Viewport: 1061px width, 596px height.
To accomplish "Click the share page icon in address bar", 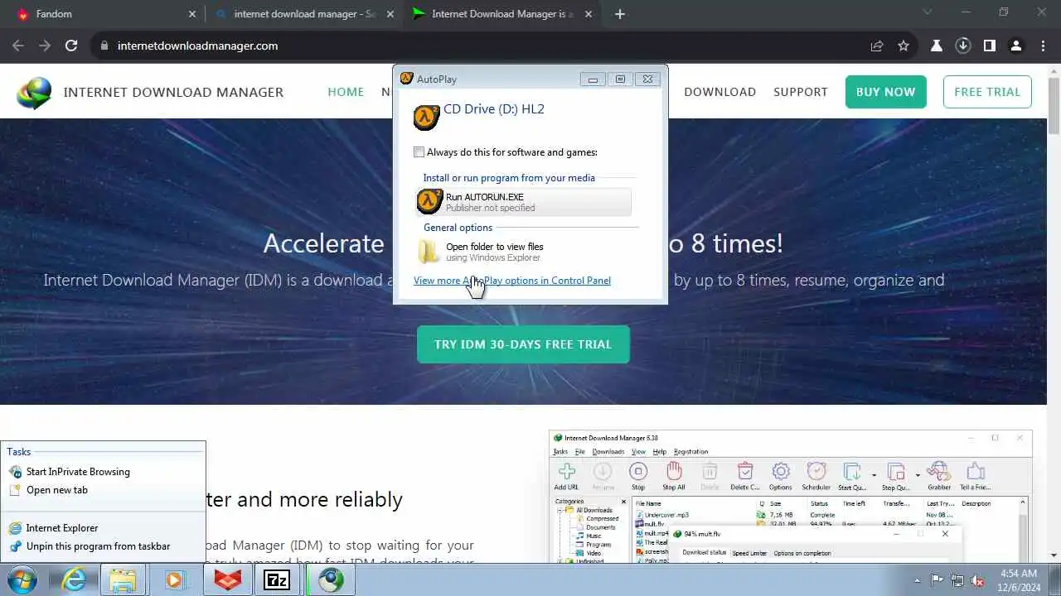I will [877, 46].
